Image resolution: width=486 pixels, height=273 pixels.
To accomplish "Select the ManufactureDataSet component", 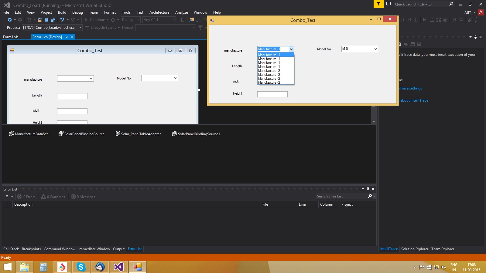I will (29, 134).
